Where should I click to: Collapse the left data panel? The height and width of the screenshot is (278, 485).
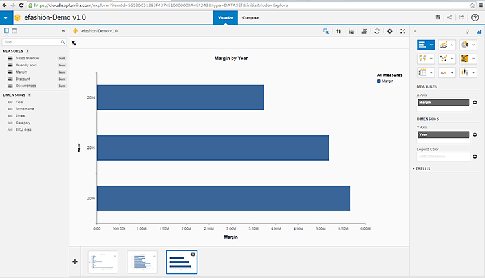[63, 30]
